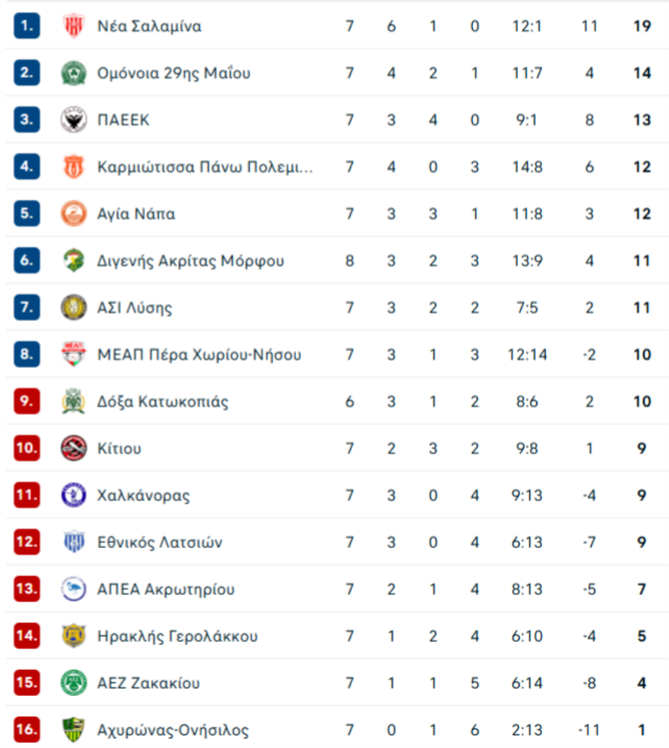Click the Διγενής Ακρίτας Μόρφου crest
Image resolution: width=669 pixels, height=748 pixels.
coord(74,261)
